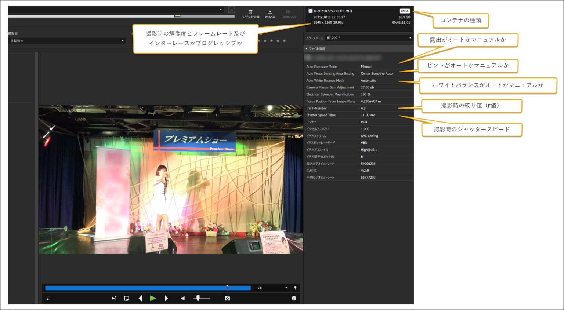
Task: Open the カラースペース BT.709 dropdown
Action: click(x=410, y=37)
